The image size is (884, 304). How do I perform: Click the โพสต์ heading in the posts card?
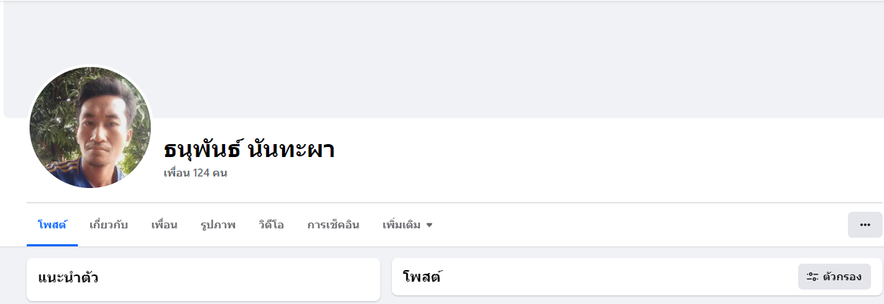pos(422,277)
